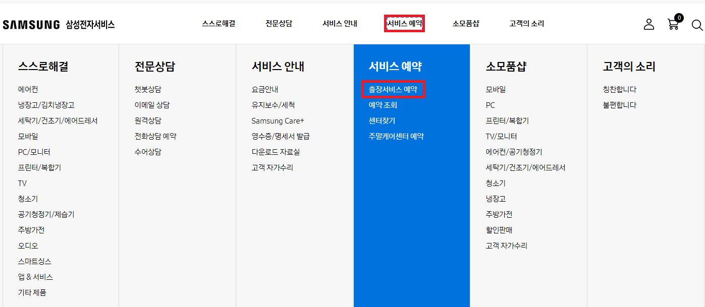Click 소모품샵 column heading
705x307 pixels.
(x=506, y=67)
